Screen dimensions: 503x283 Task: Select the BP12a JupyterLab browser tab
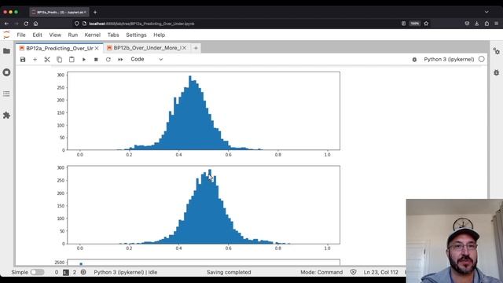[59, 13]
